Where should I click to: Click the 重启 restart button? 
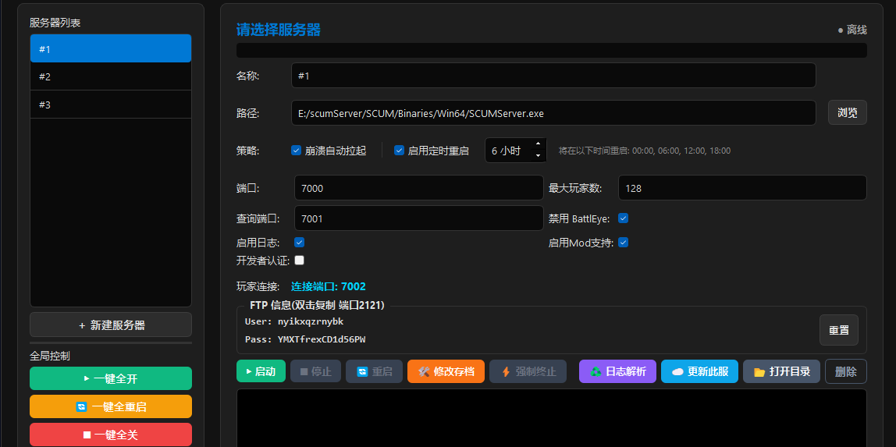(375, 371)
